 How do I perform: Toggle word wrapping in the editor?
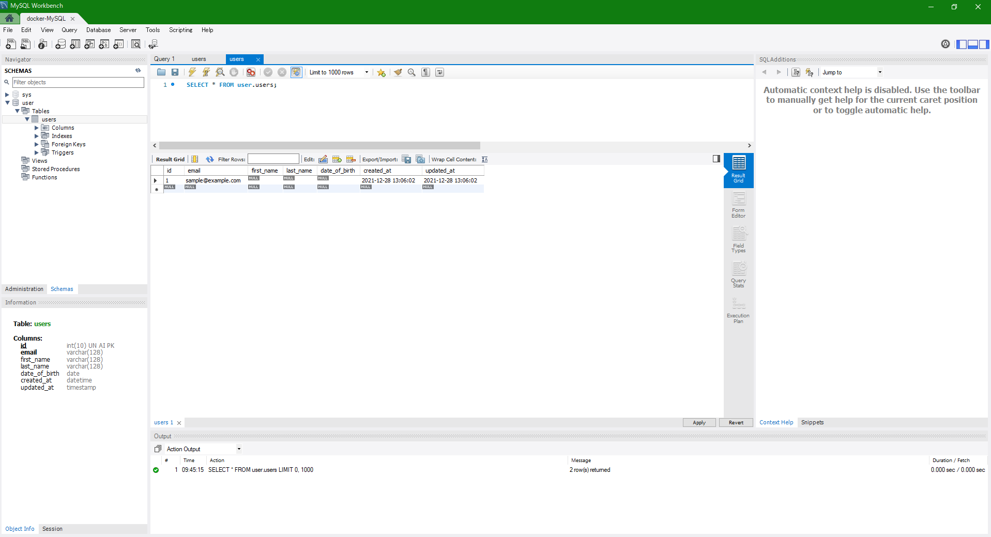pos(439,72)
